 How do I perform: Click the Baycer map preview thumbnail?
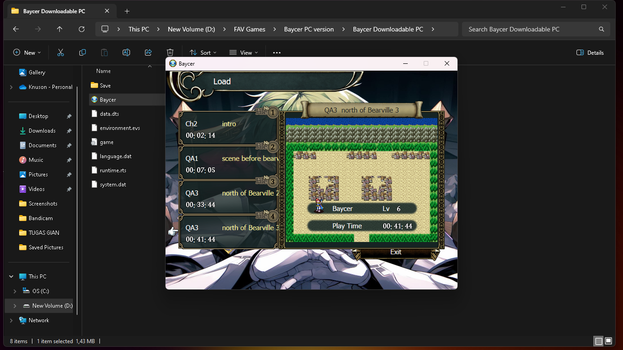362,180
